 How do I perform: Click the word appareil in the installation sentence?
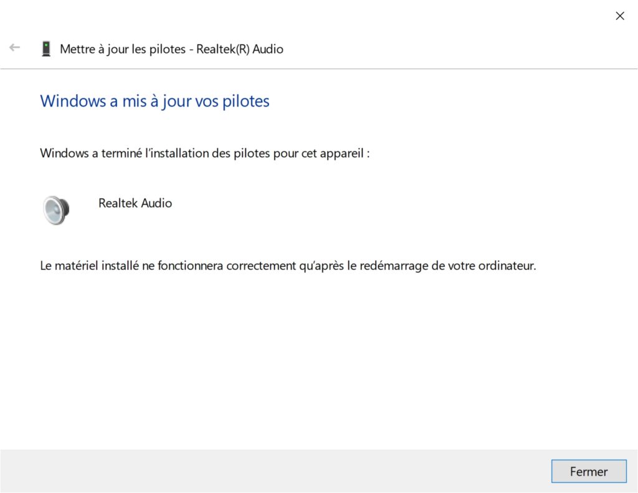coord(341,154)
